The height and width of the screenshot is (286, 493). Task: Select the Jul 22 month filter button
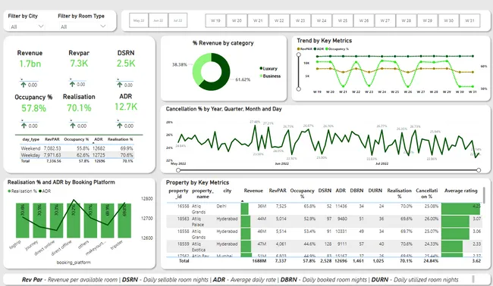(x=177, y=20)
